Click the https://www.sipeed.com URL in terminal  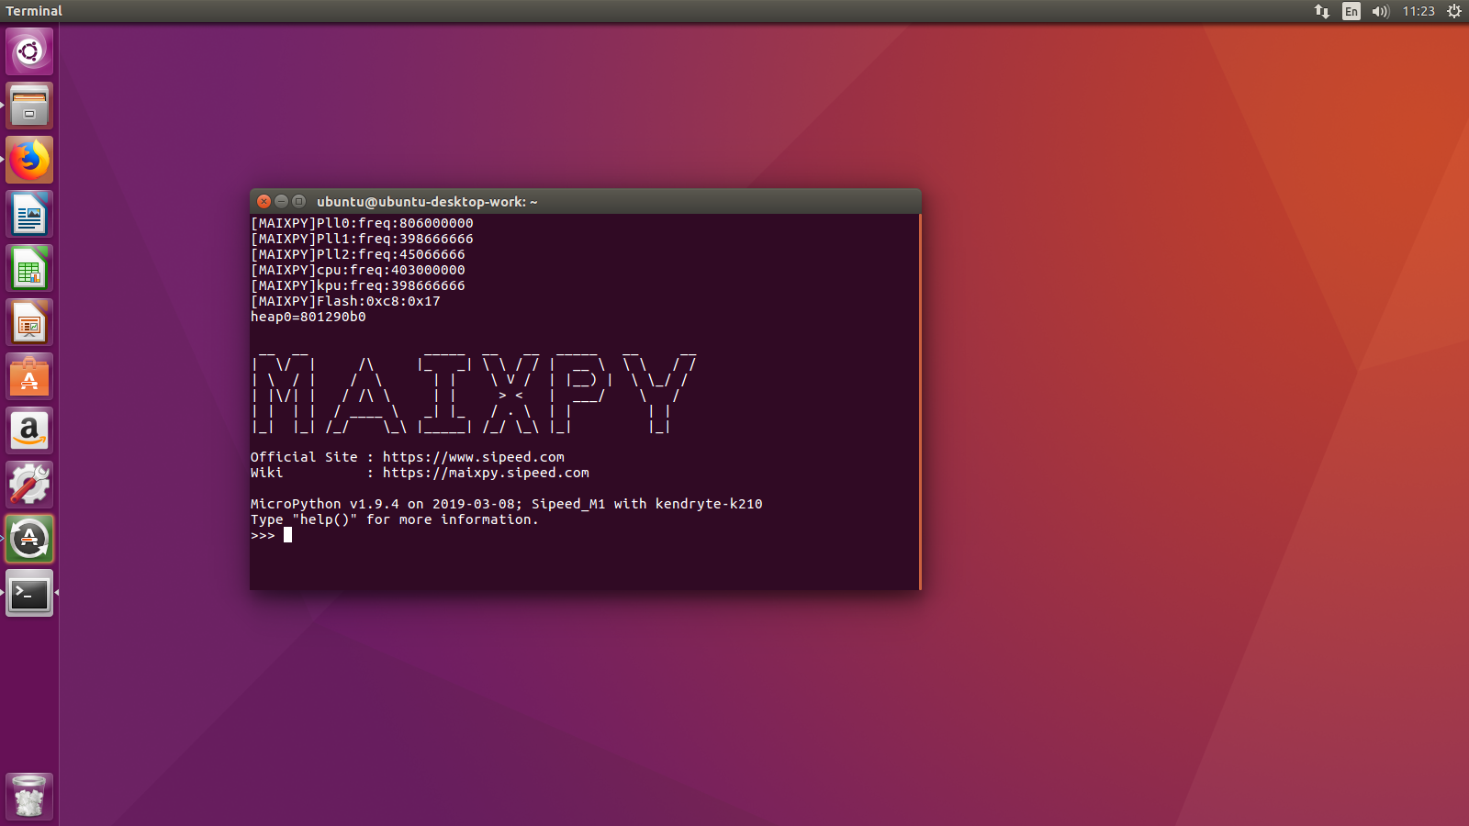[x=474, y=457]
